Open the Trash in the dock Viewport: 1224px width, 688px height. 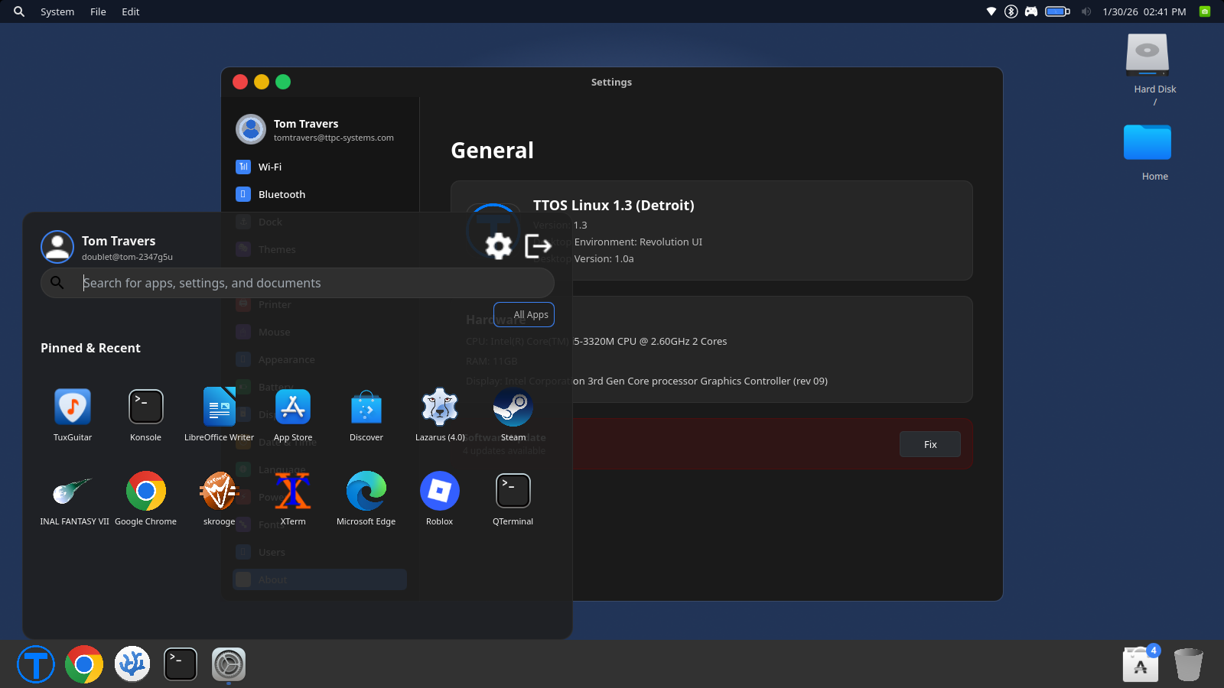(1188, 664)
